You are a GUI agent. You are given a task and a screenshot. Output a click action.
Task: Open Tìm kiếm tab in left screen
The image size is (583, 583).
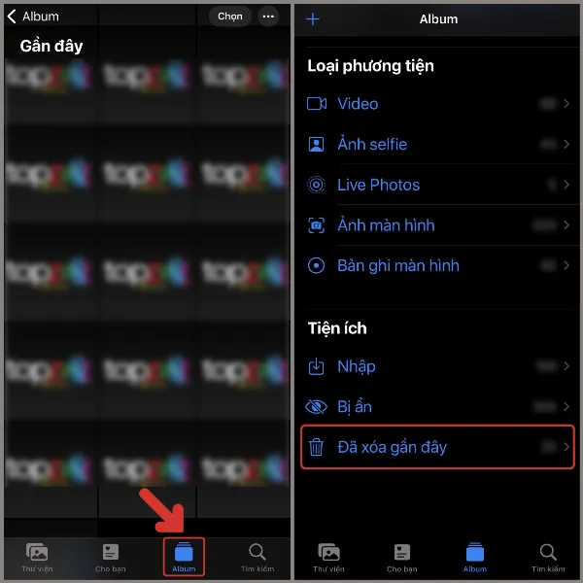[x=257, y=558]
